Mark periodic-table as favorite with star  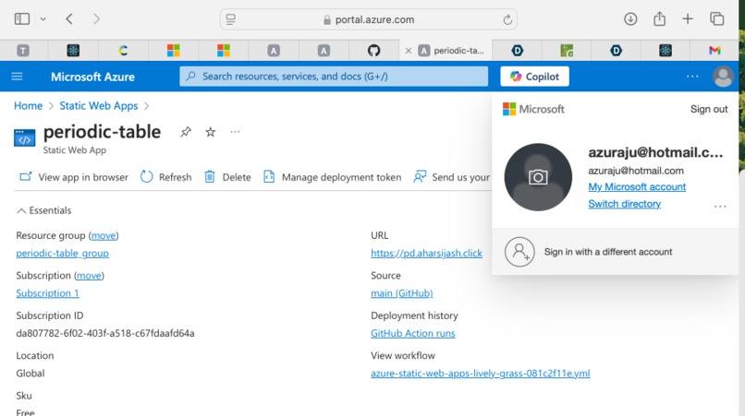click(211, 132)
